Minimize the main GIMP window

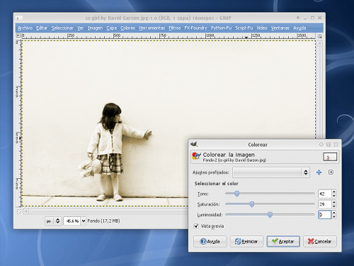pyautogui.click(x=305, y=18)
